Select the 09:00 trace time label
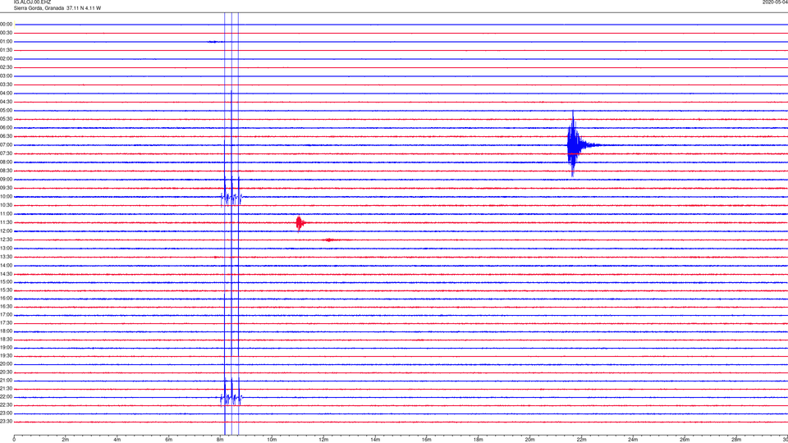788x443 pixels. point(6,180)
